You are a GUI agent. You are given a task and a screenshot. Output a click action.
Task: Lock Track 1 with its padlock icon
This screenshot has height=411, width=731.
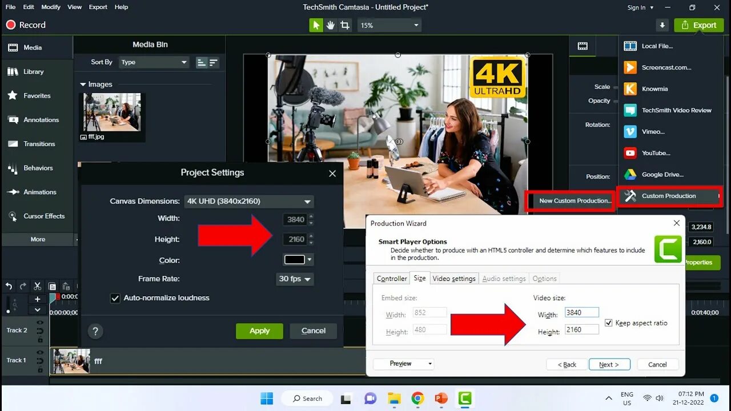40,370
